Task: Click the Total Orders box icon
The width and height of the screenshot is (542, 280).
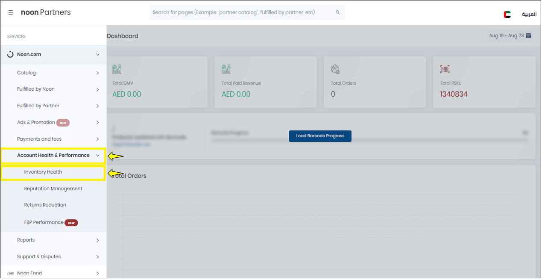Action: 335,69
